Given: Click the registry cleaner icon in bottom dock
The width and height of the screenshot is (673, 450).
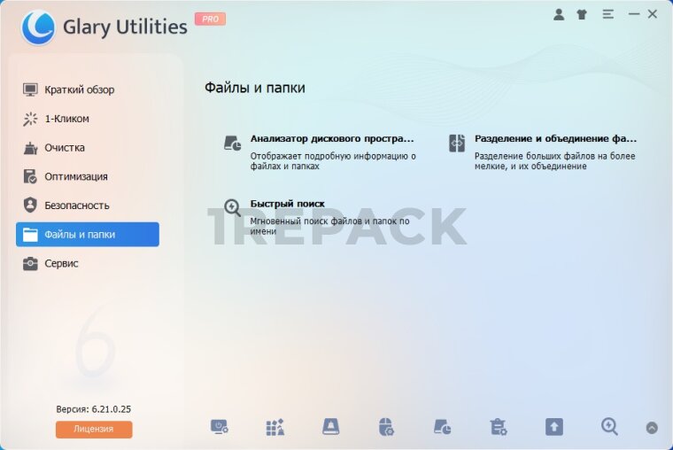Looking at the screenshot, I should tap(499, 427).
